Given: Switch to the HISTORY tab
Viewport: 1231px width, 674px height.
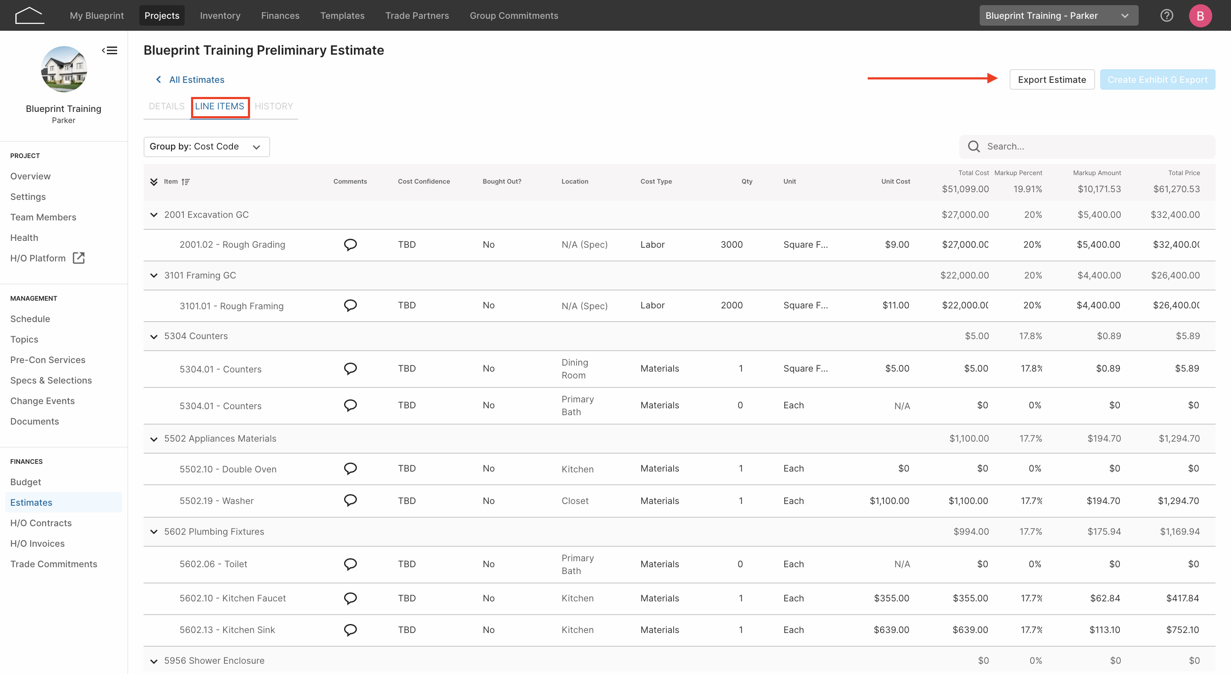Looking at the screenshot, I should 274,106.
